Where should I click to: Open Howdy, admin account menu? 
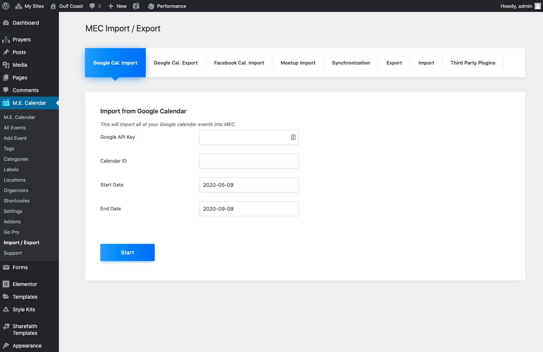click(520, 6)
